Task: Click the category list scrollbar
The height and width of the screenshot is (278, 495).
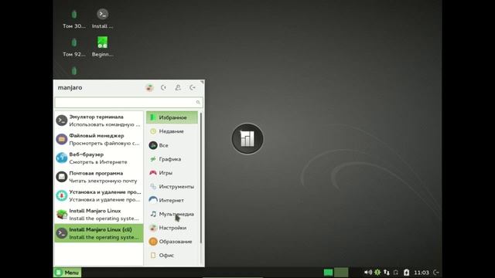Action: click(x=201, y=178)
